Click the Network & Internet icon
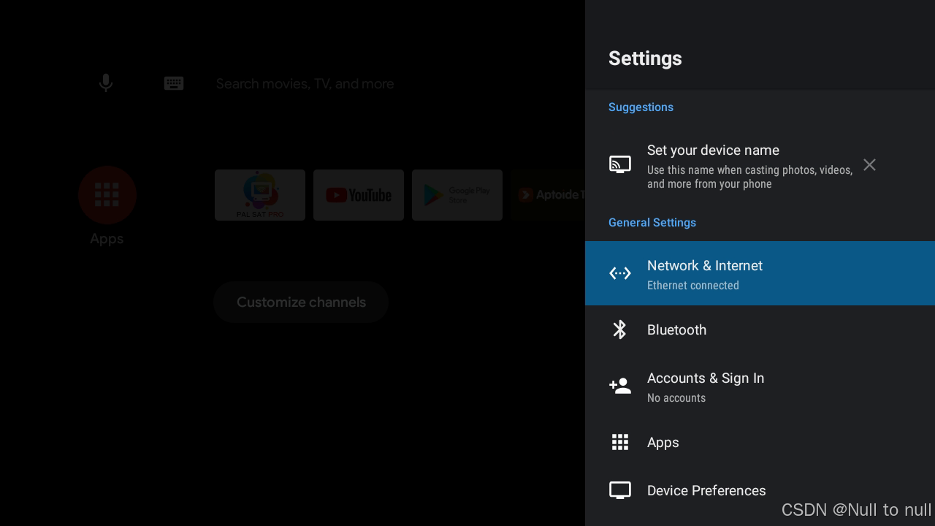Viewport: 935px width, 526px height. [x=620, y=273]
